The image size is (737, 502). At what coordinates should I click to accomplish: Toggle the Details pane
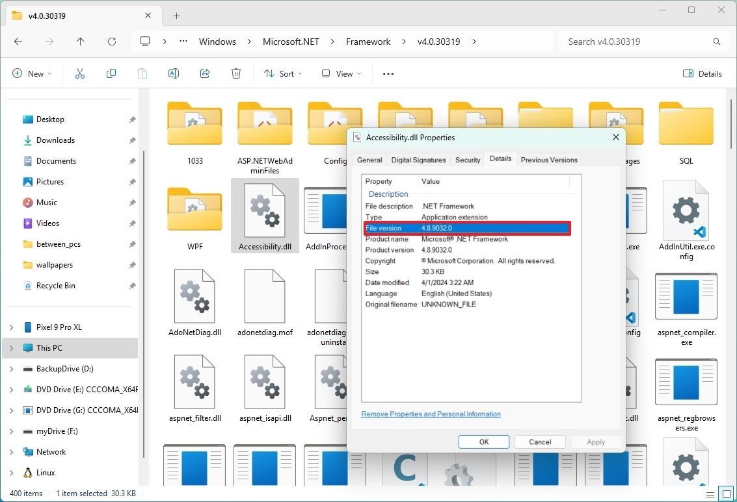702,73
